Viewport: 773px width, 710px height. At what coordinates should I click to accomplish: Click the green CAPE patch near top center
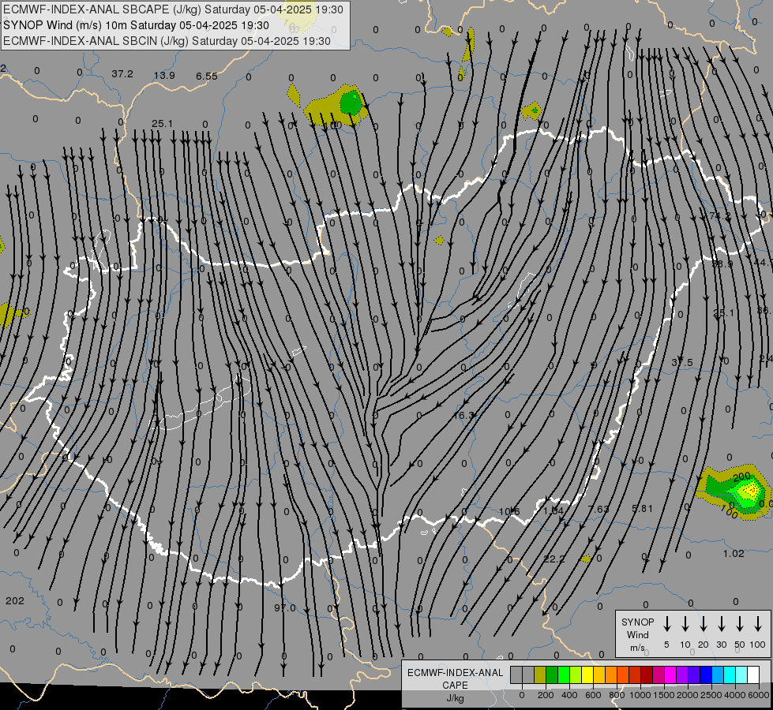tap(351, 103)
